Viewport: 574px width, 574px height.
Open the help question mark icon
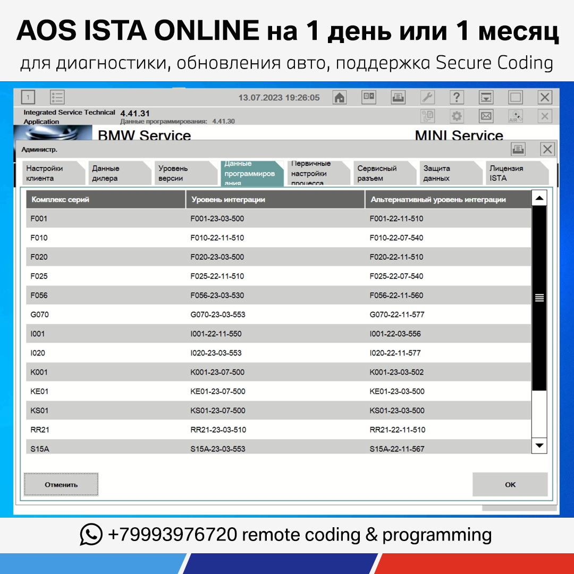click(x=457, y=97)
